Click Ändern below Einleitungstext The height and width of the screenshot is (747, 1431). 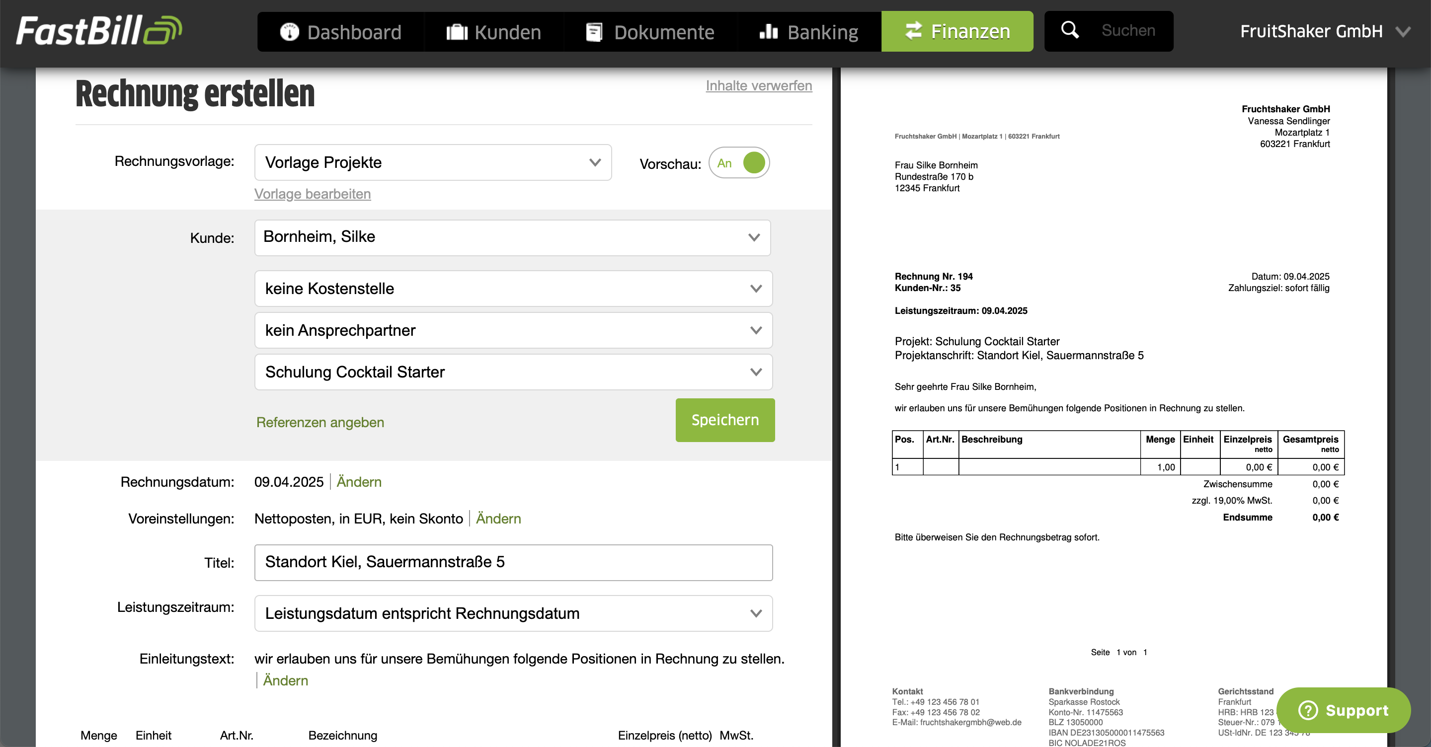click(285, 680)
